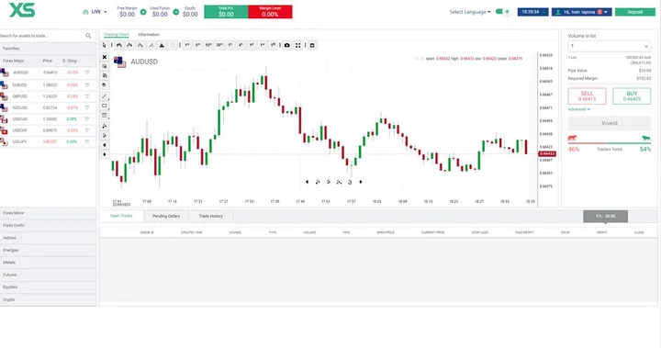Open the Open Trades tab
Image resolution: width=661 pixels, height=348 pixels.
tap(121, 216)
